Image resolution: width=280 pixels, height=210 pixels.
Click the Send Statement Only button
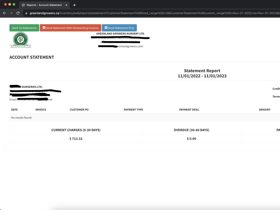pyautogui.click(x=119, y=28)
